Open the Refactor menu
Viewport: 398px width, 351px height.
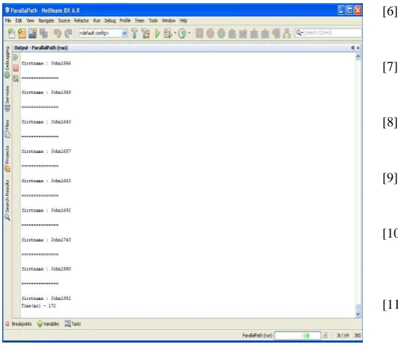pyautogui.click(x=82, y=20)
